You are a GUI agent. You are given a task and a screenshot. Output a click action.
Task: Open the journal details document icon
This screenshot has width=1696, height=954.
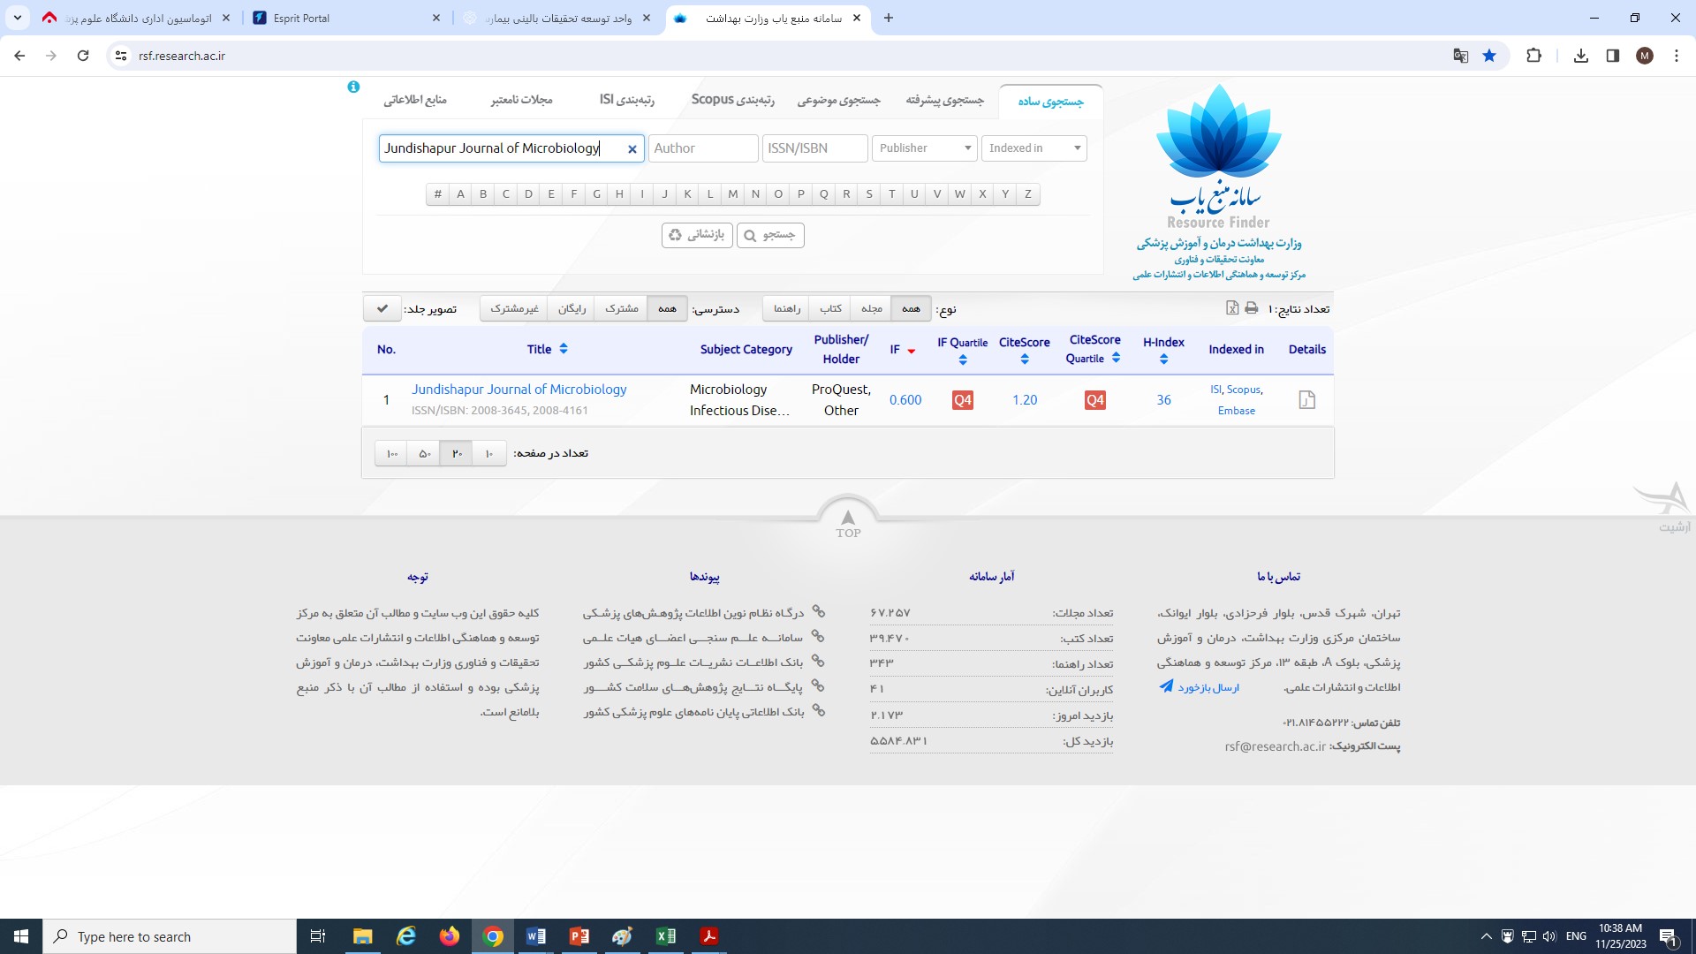pyautogui.click(x=1306, y=400)
